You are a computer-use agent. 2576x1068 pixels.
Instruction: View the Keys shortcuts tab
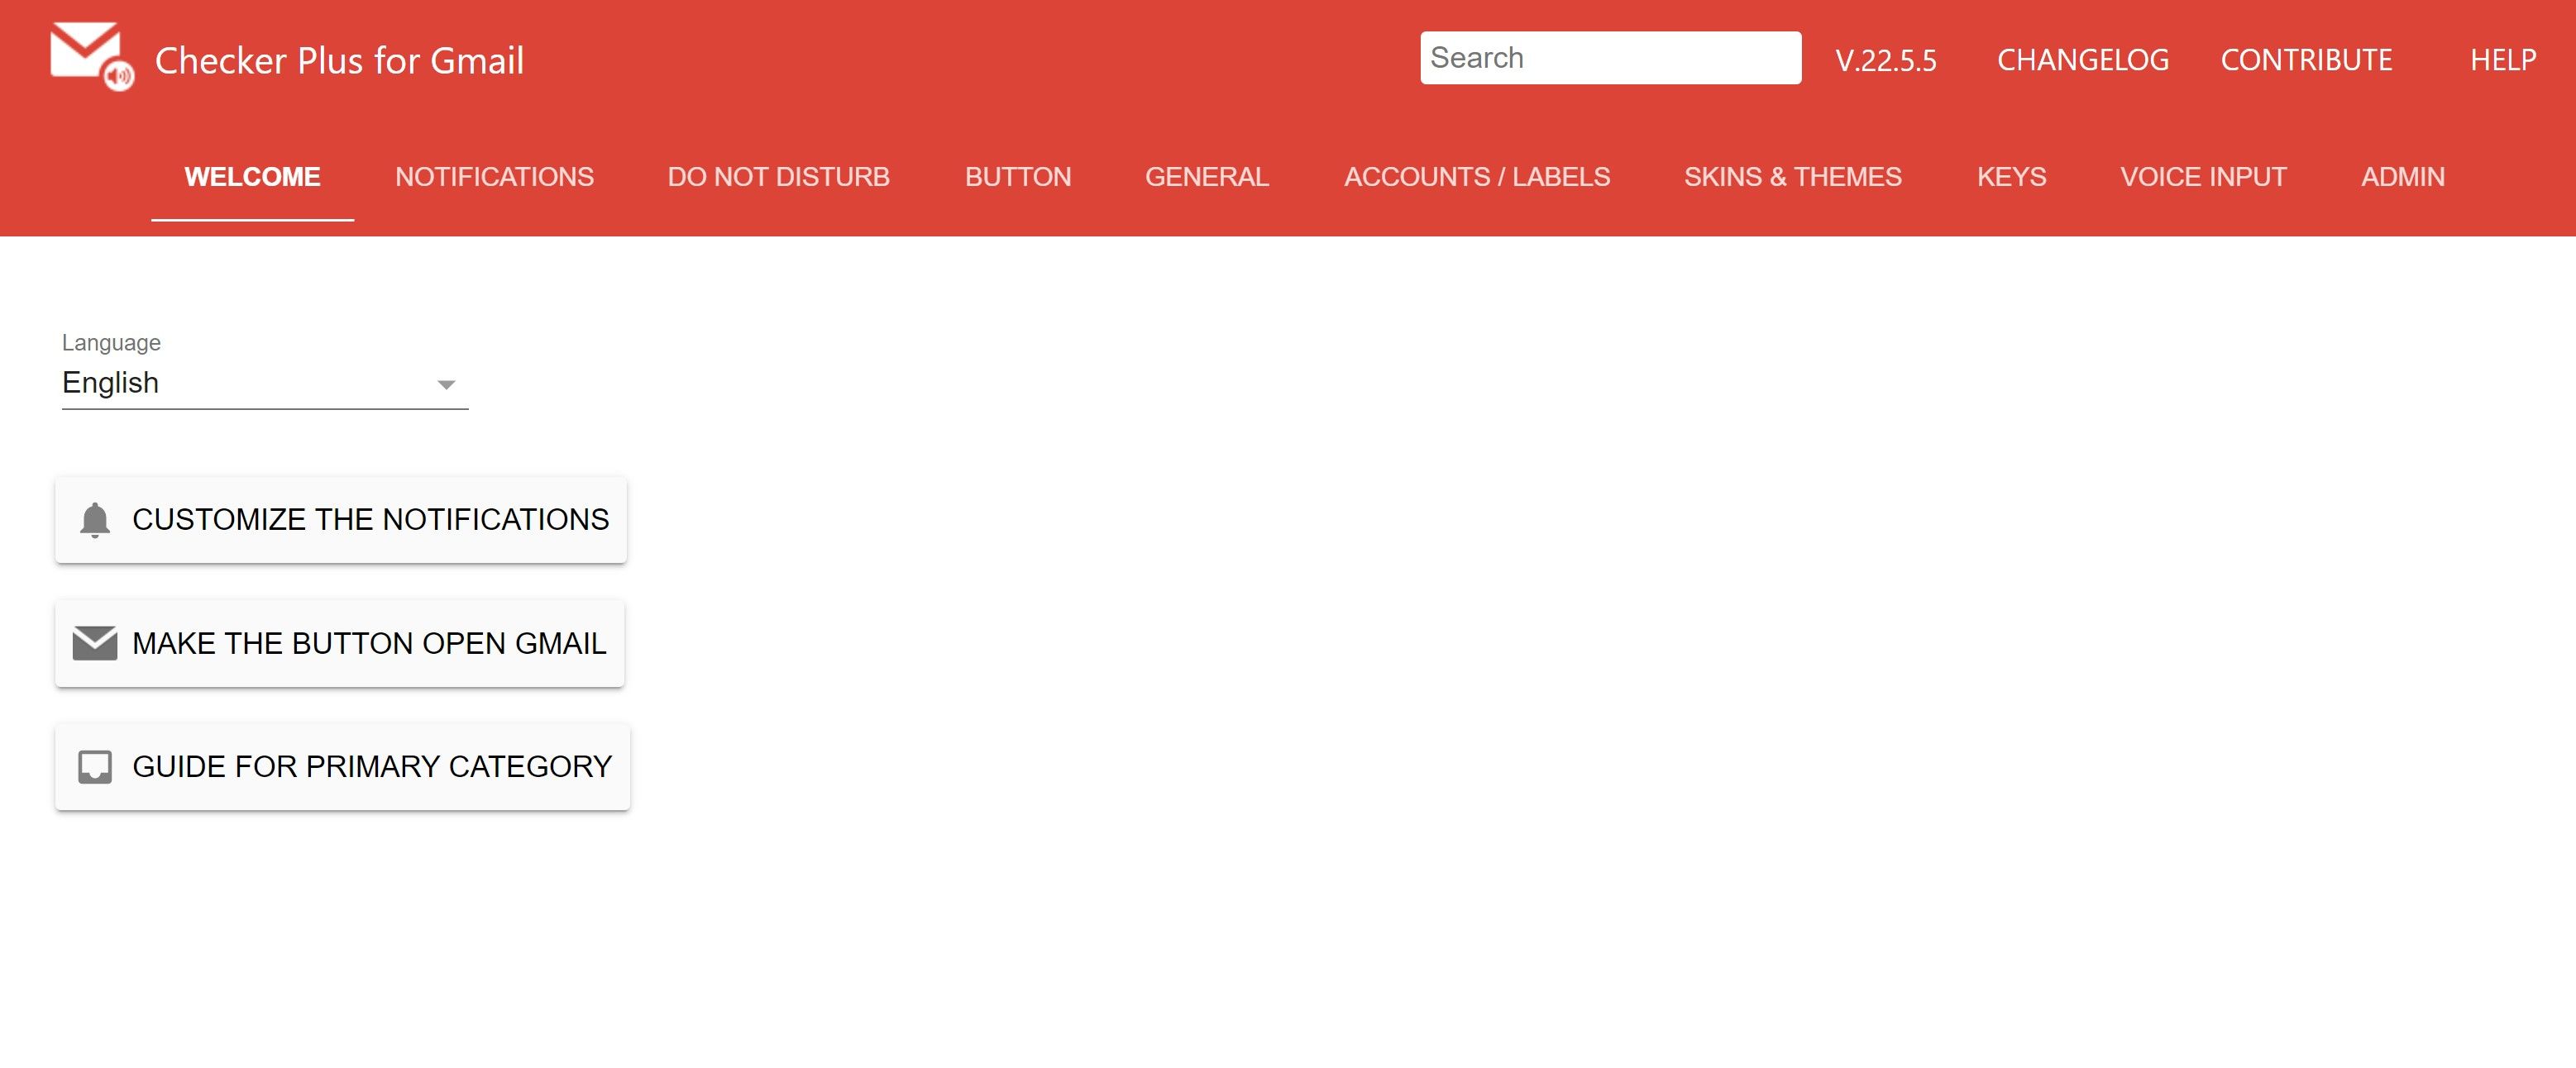(x=2011, y=176)
